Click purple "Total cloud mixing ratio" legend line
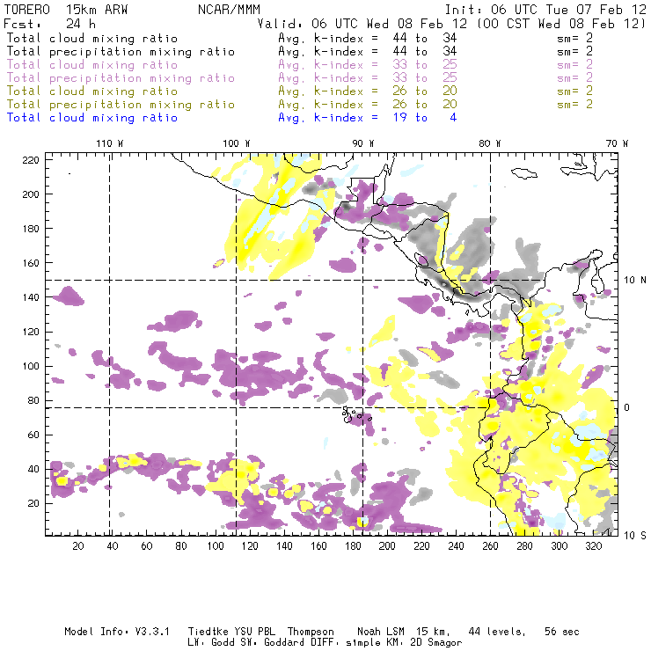This screenshot has width=651, height=651. (92, 65)
